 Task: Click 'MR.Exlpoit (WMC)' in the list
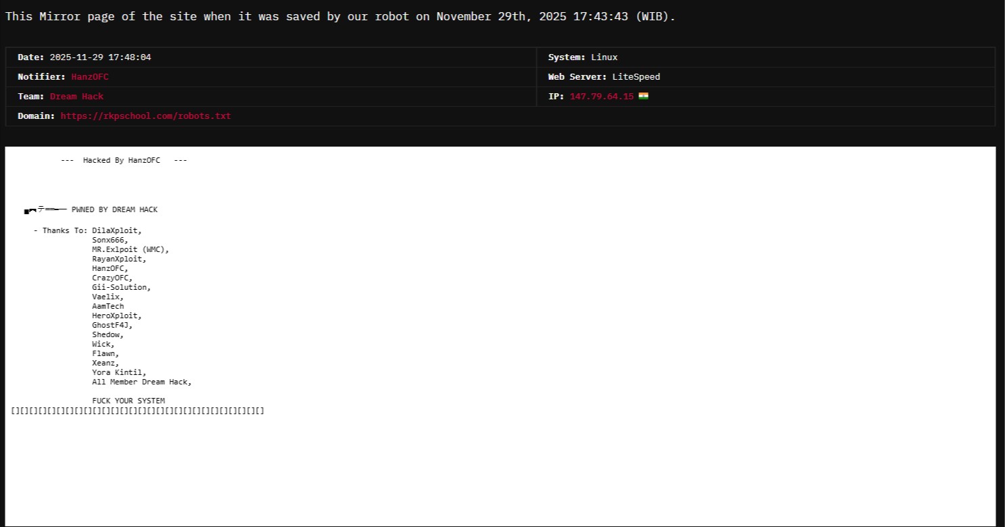pyautogui.click(x=130, y=249)
